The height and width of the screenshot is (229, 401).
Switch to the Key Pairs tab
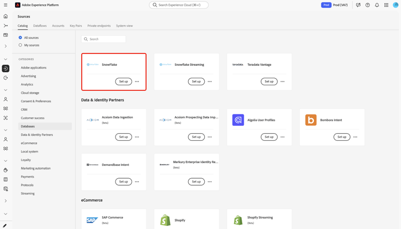pyautogui.click(x=76, y=26)
